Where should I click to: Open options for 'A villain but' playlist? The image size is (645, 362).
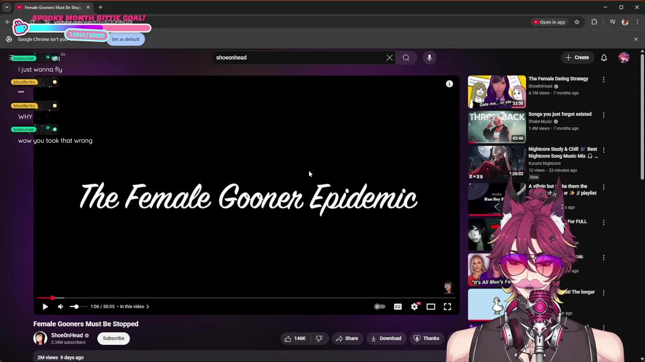pos(604,187)
